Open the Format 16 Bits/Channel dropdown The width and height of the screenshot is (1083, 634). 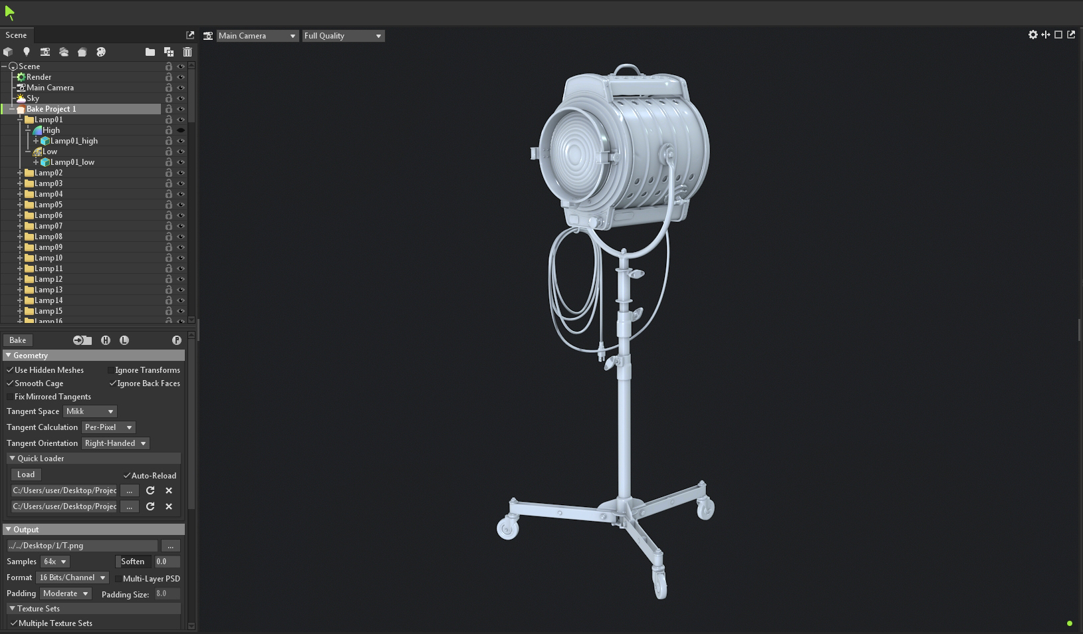point(72,578)
